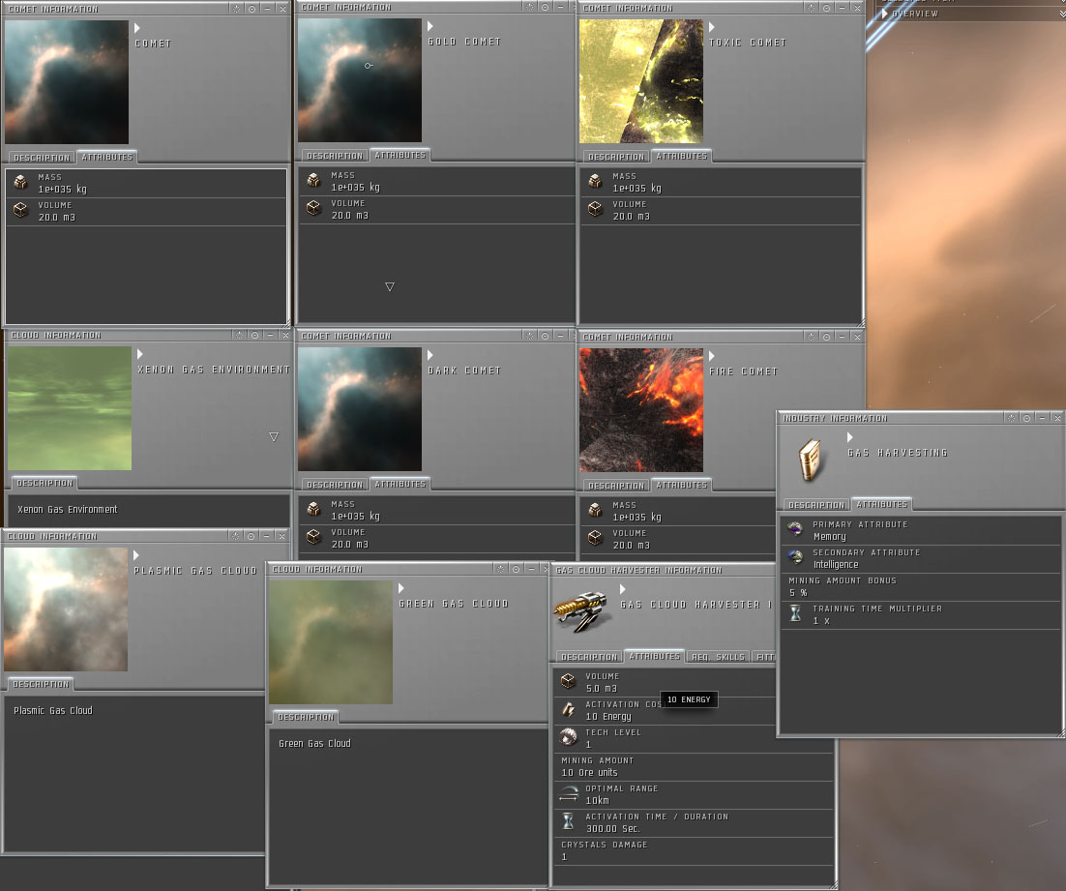Viewport: 1066px width, 891px height.
Task: Click the Primary Attribute Memory icon
Action: [x=795, y=529]
